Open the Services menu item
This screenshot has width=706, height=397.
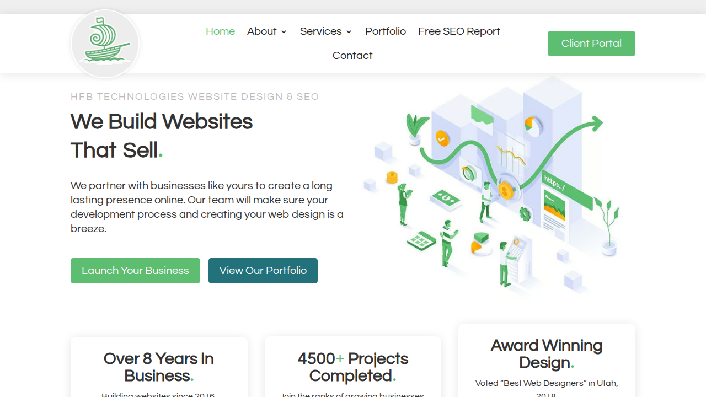pyautogui.click(x=321, y=31)
